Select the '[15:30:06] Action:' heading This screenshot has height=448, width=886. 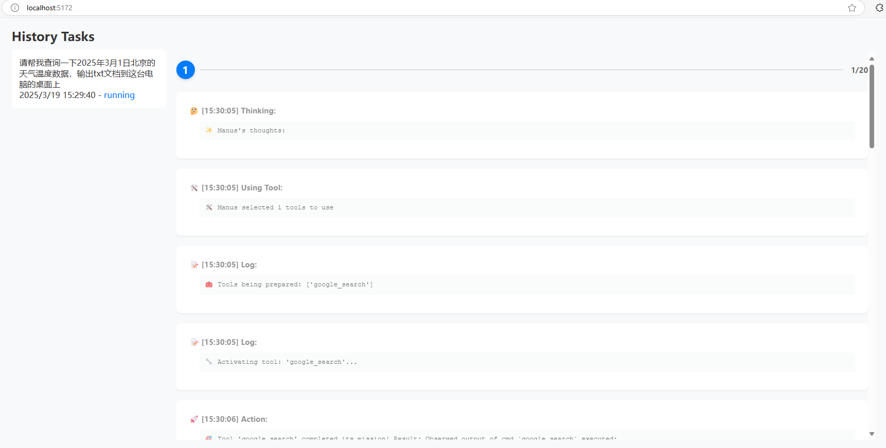(234, 419)
